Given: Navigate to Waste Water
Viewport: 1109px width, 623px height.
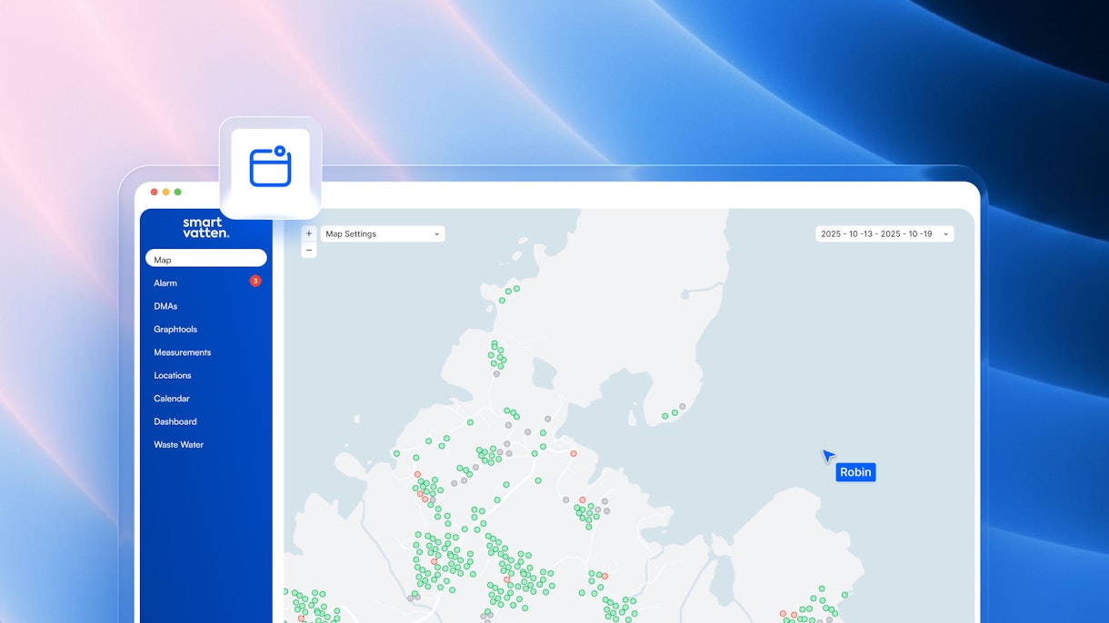Looking at the screenshot, I should [x=178, y=444].
